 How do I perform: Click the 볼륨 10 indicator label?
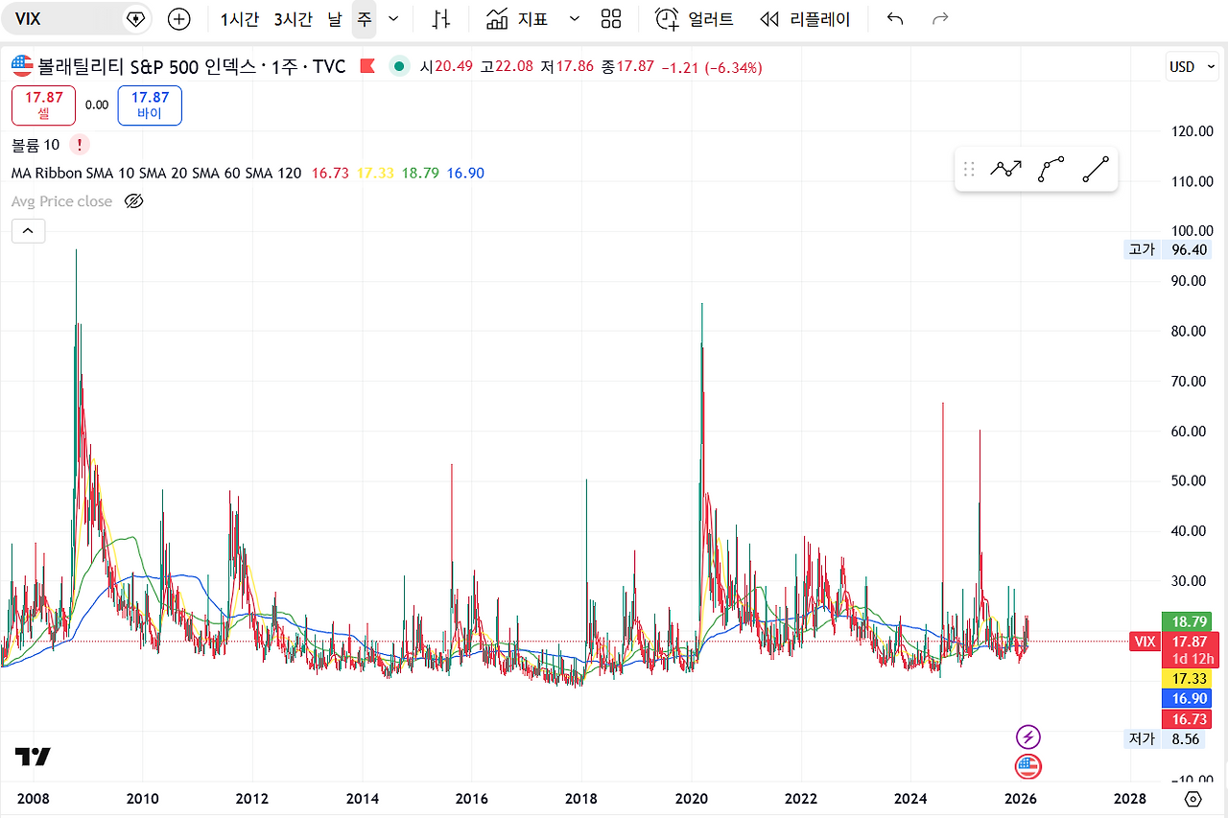point(35,145)
